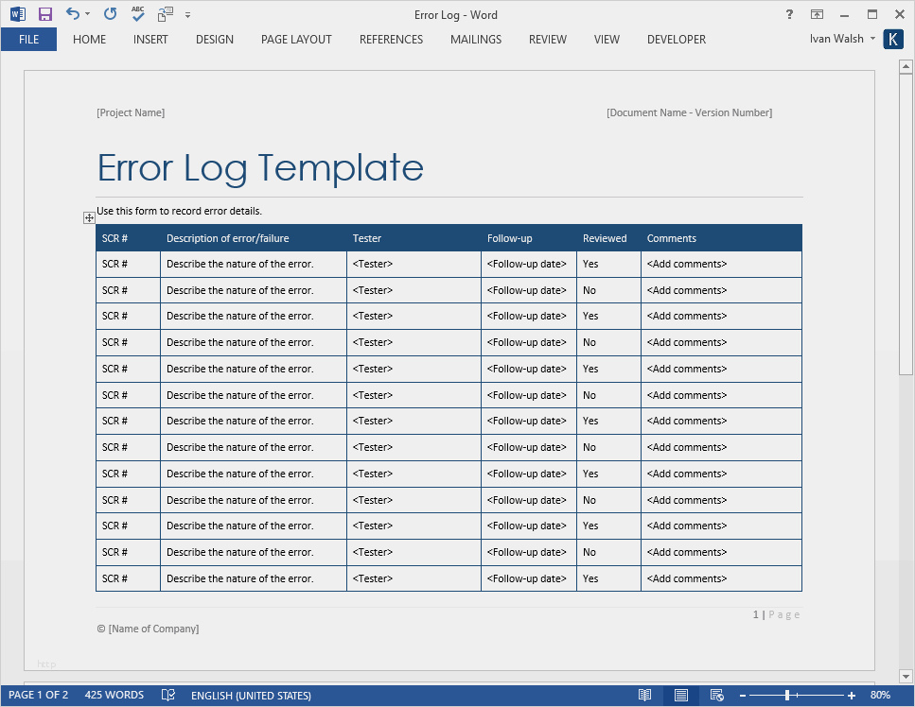The image size is (915, 707).
Task: Click the table move handle icon
Action: point(89,218)
